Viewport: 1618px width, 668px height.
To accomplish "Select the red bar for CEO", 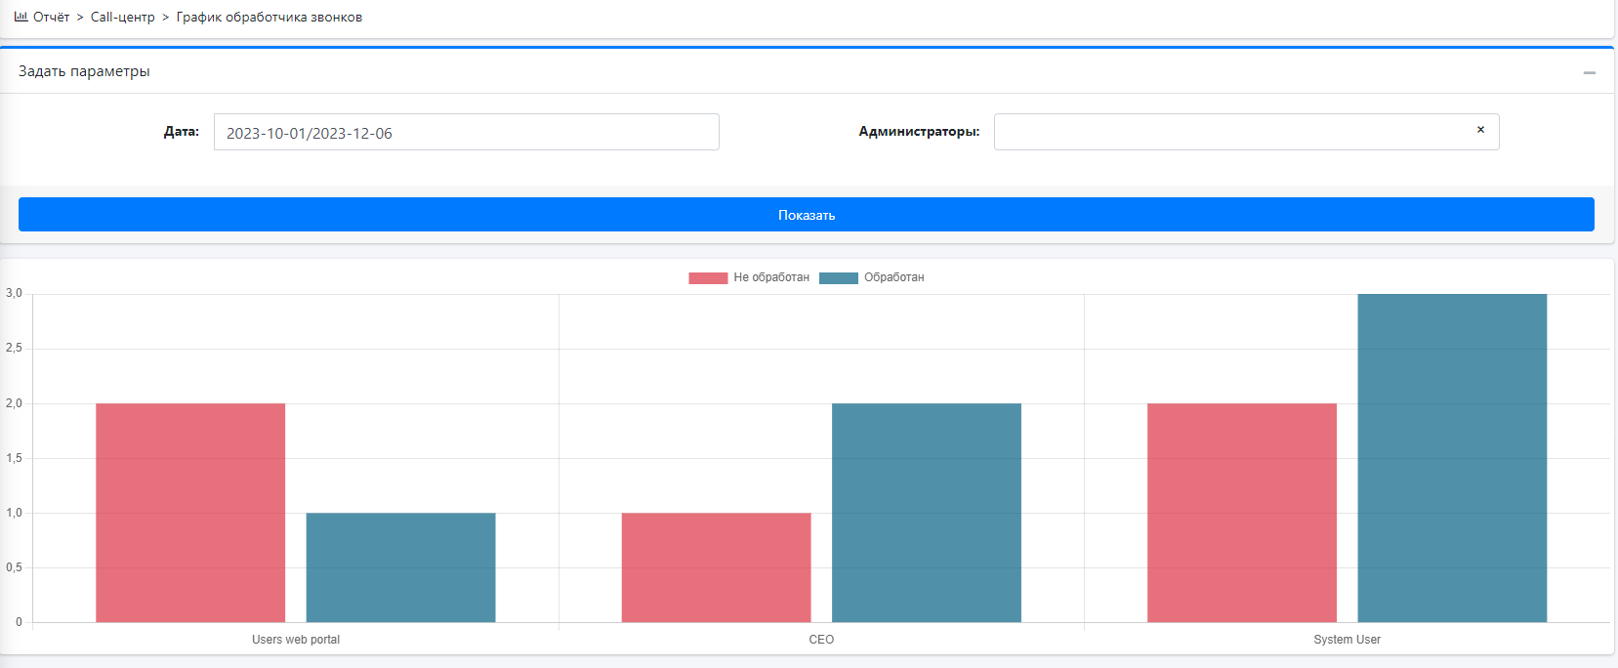I will 716,567.
